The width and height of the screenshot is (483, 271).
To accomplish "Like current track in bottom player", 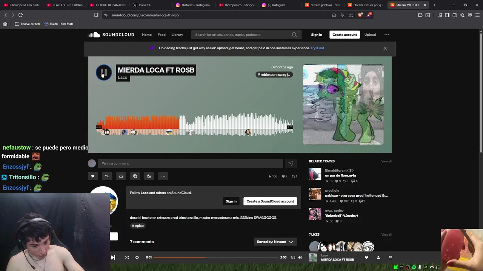I will coord(366,257).
